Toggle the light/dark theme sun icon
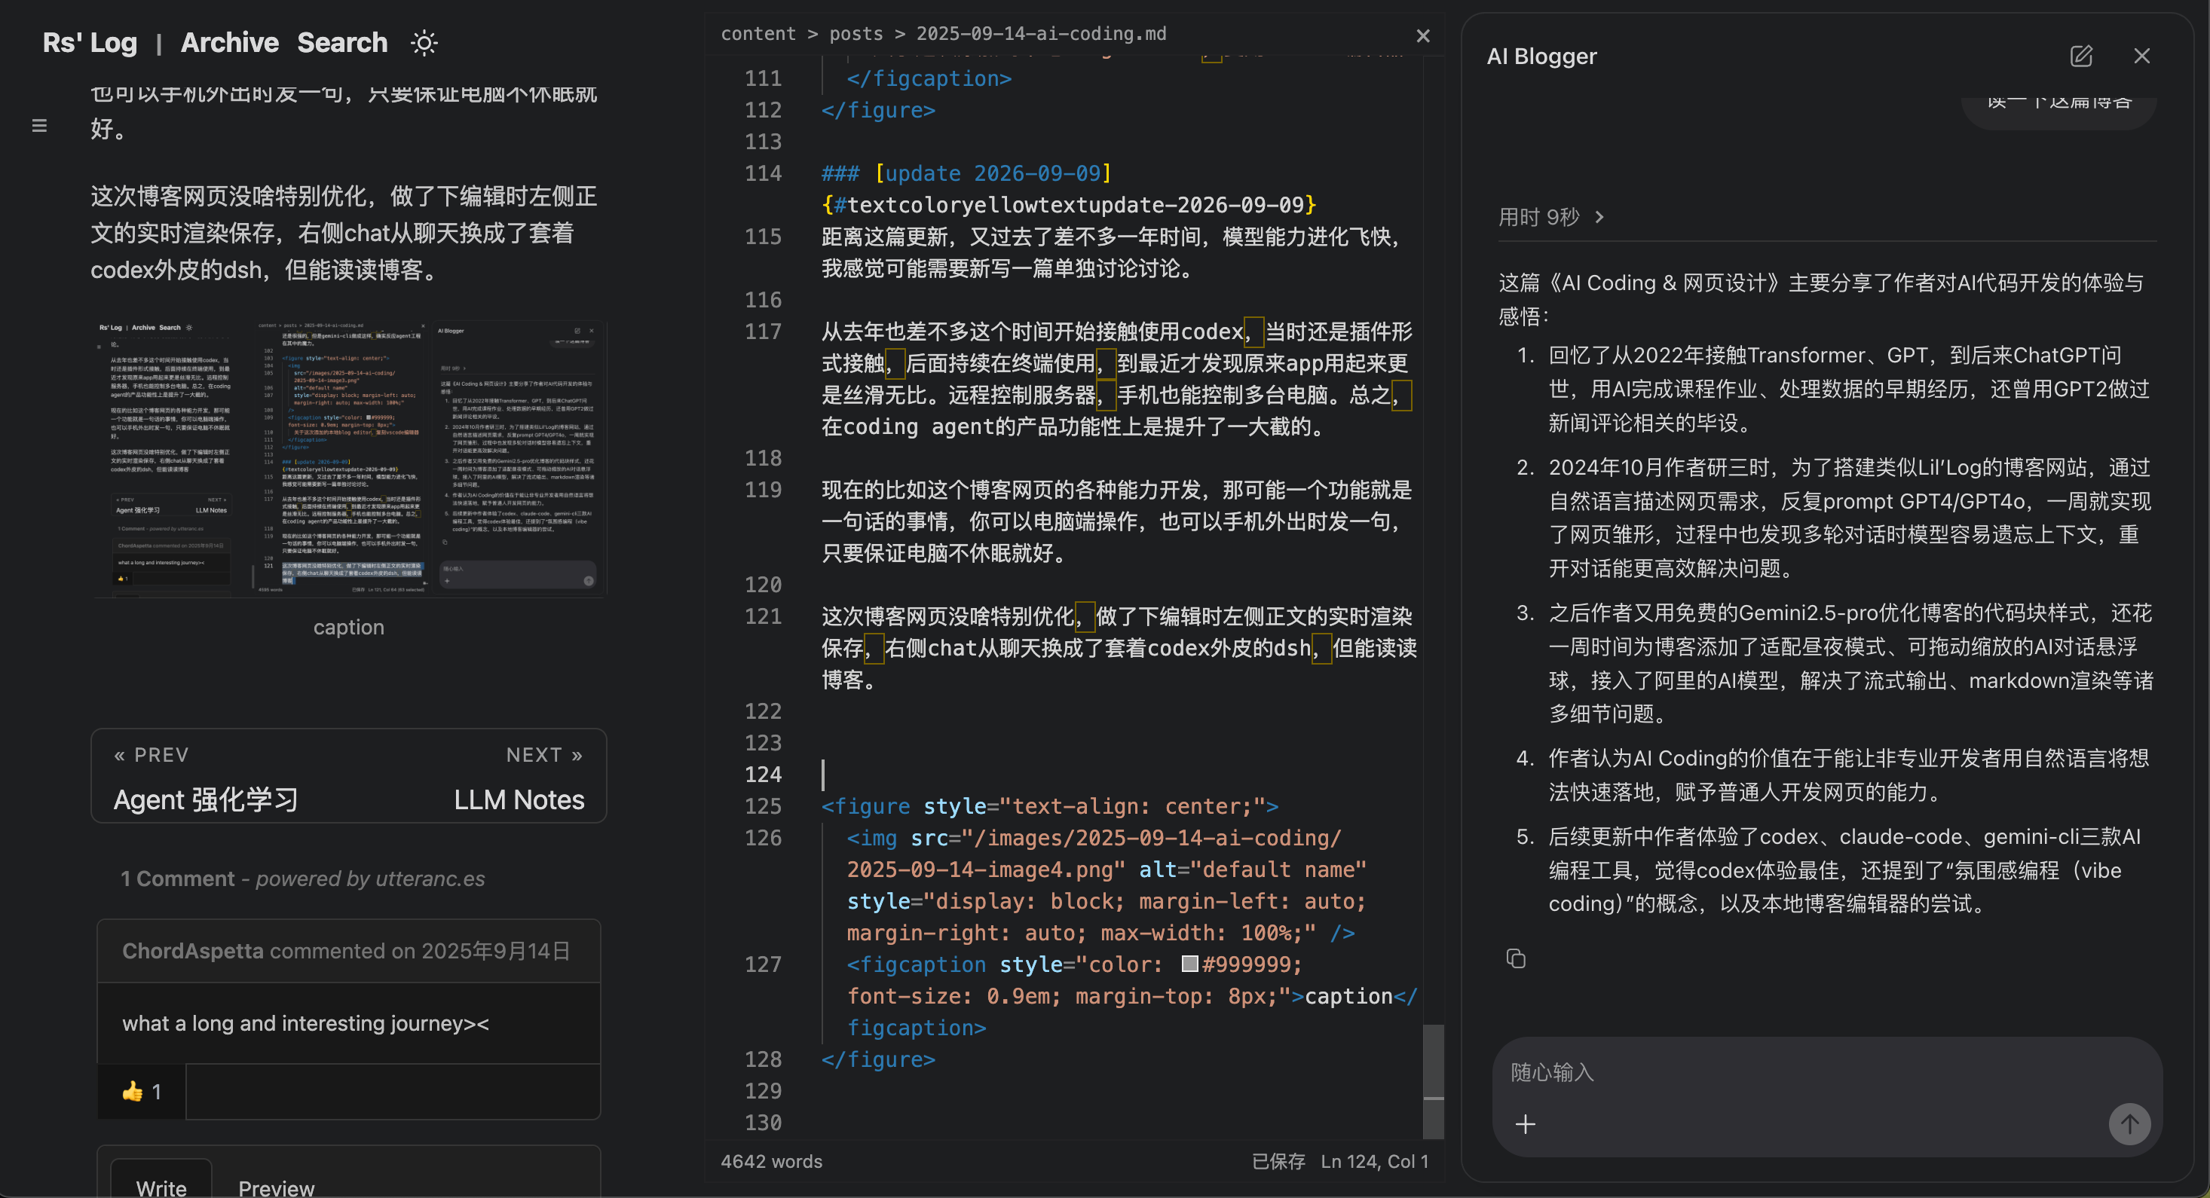Screen dimensions: 2210x1198 (x=424, y=43)
